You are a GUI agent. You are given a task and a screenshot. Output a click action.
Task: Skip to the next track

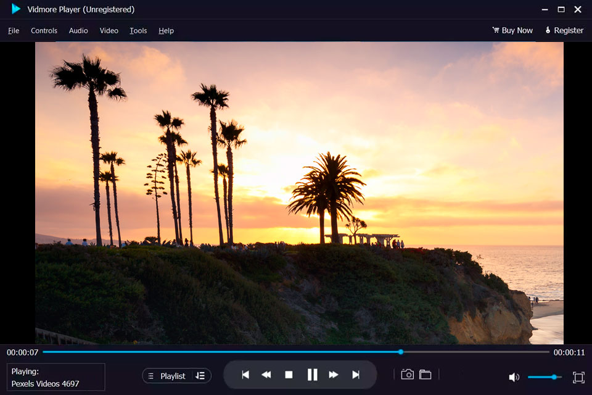[356, 375]
